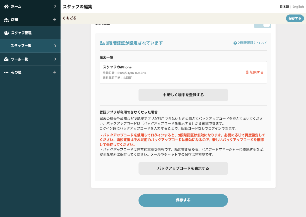
Task: Click the もどる back link
Action: point(69,18)
